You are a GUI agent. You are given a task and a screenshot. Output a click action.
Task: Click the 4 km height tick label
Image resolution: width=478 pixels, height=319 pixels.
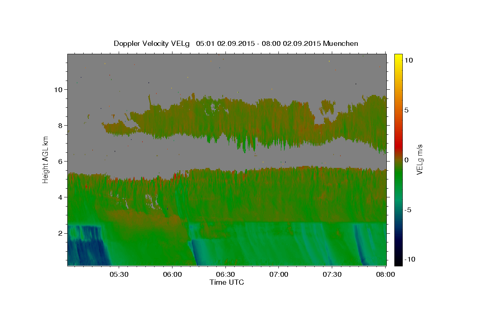click(x=61, y=197)
